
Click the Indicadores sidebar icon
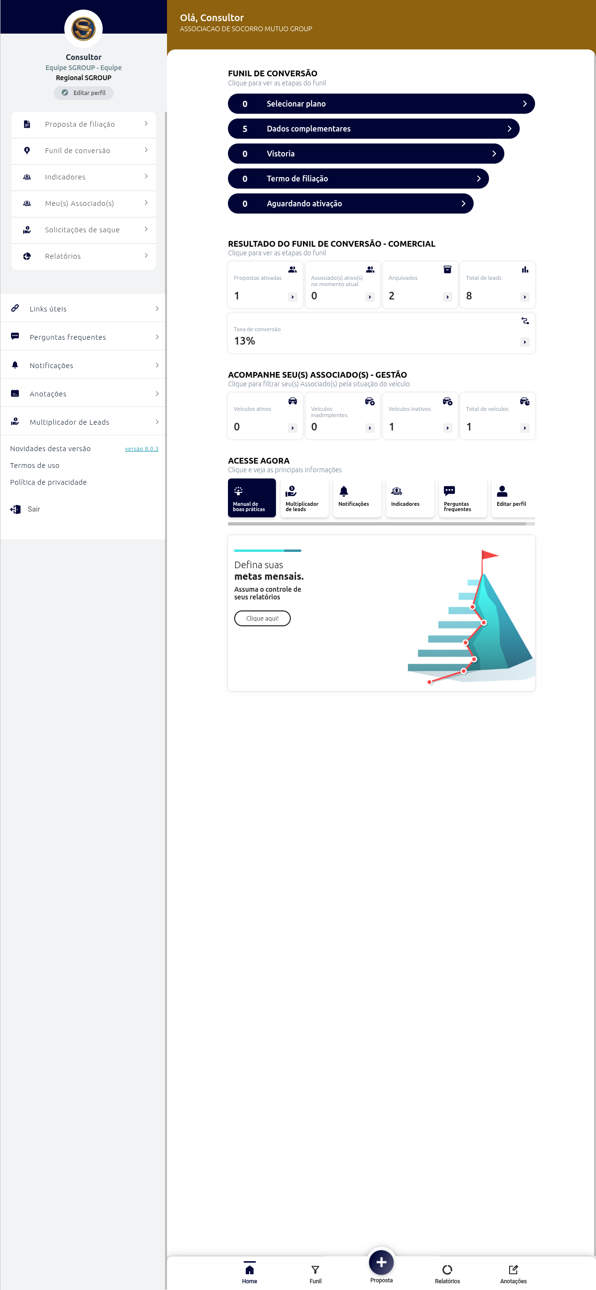pos(27,177)
